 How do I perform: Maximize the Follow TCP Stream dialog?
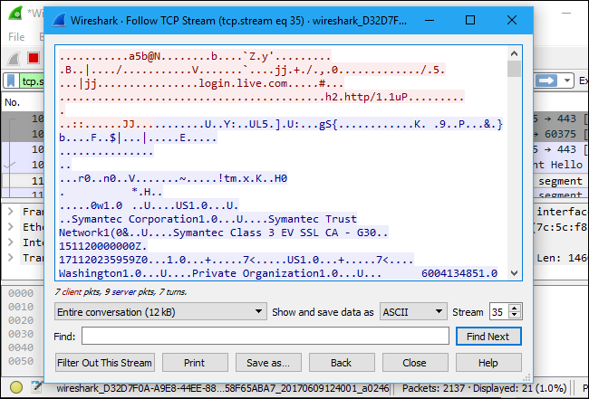[470, 20]
